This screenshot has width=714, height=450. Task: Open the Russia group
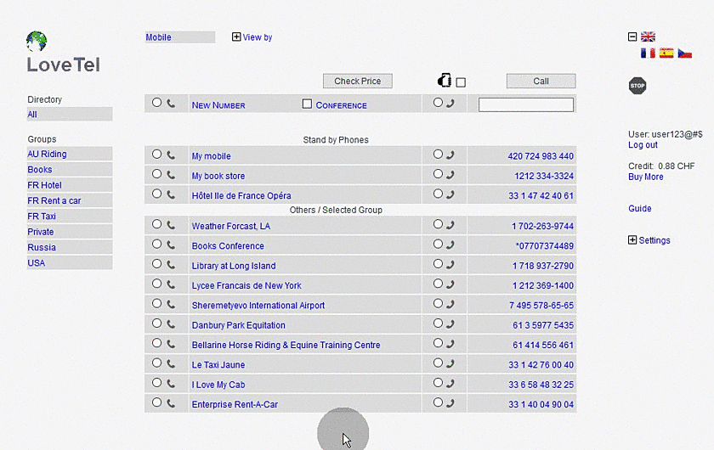point(42,247)
